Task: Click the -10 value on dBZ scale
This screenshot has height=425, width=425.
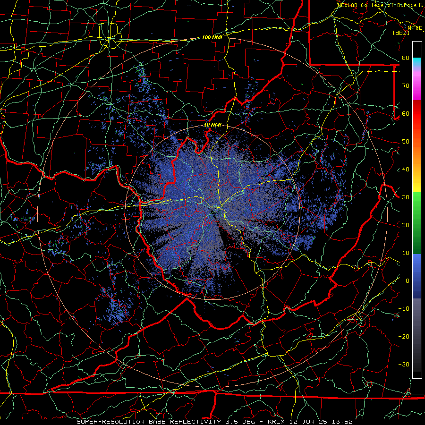Action: pyautogui.click(x=404, y=309)
